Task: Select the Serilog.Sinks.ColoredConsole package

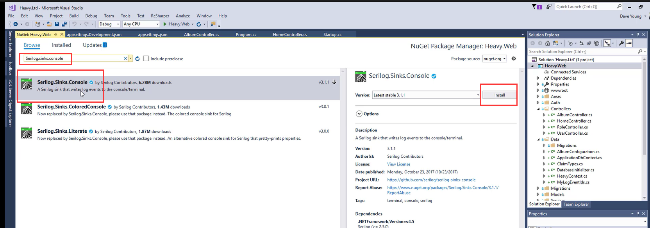Action: (178, 110)
